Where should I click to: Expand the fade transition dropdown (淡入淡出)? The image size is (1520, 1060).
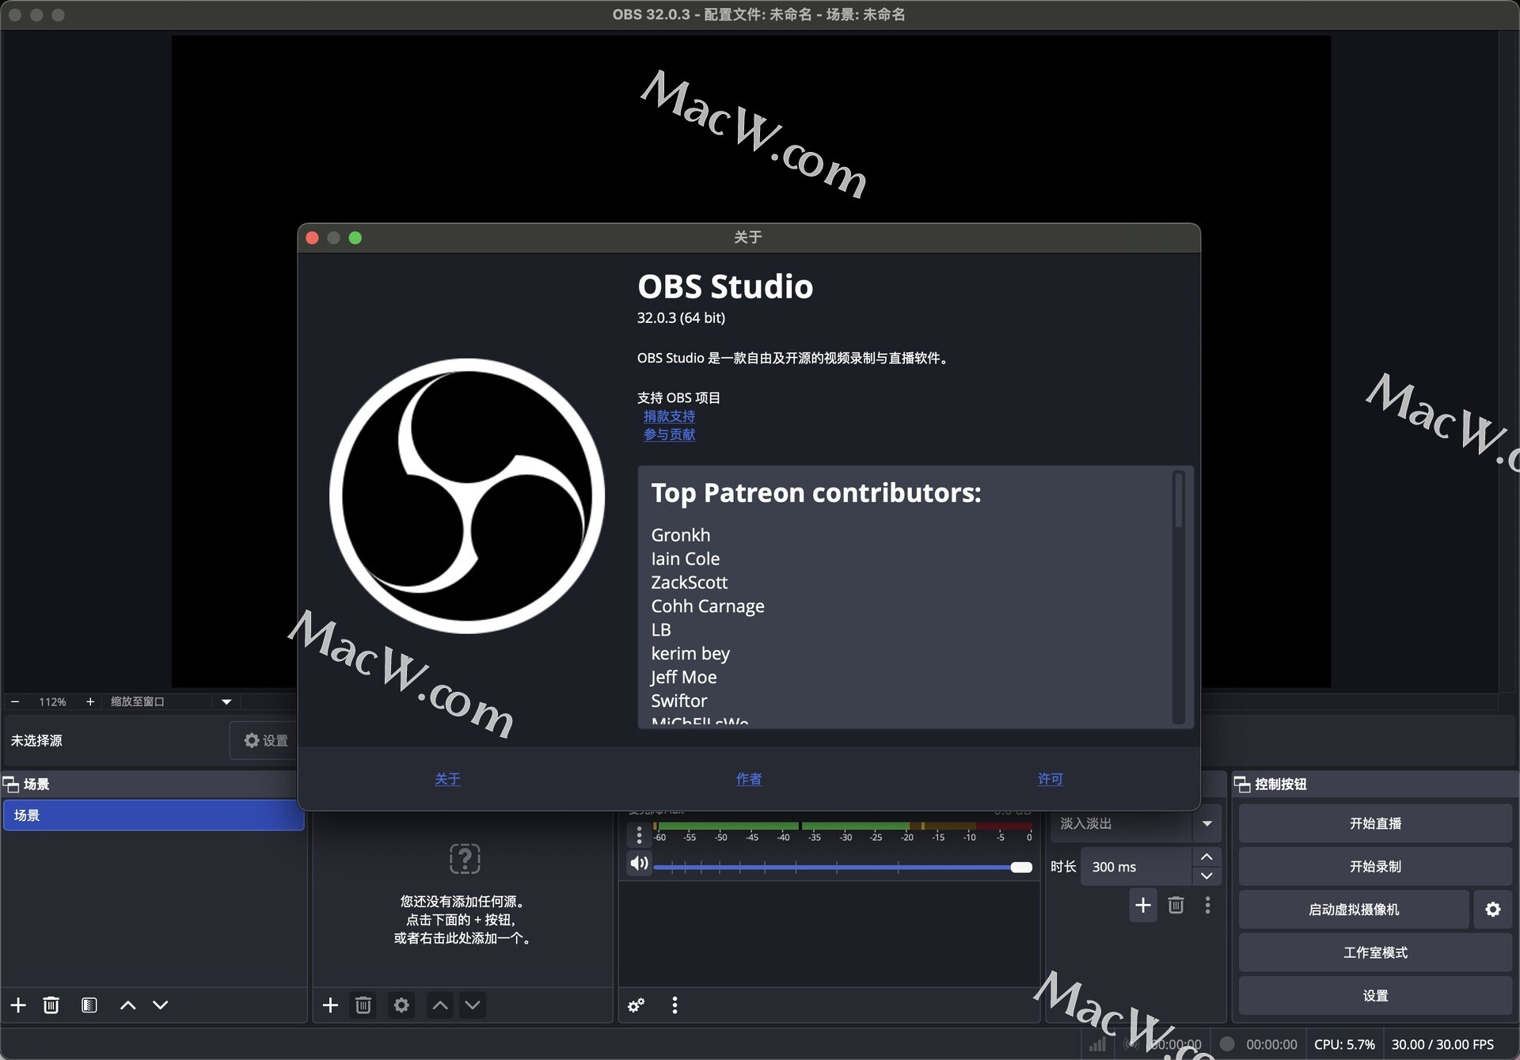pos(1206,823)
